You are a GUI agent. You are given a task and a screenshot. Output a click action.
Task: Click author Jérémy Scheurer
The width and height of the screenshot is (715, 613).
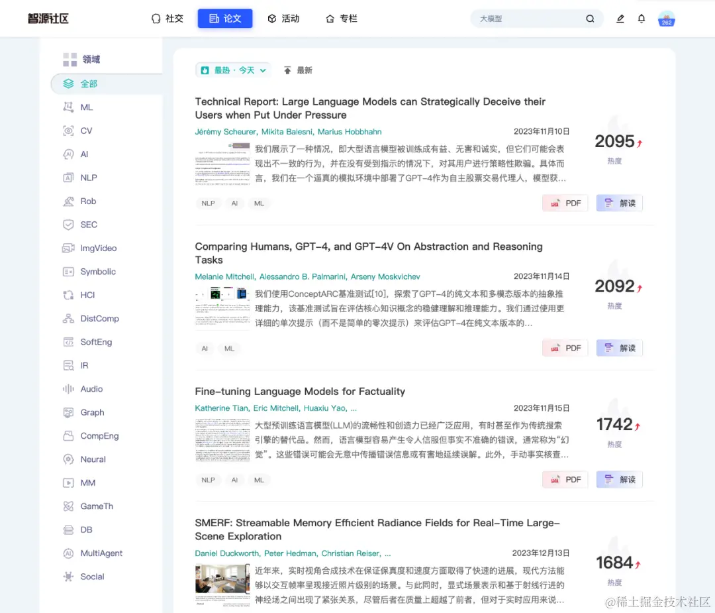pyautogui.click(x=225, y=131)
